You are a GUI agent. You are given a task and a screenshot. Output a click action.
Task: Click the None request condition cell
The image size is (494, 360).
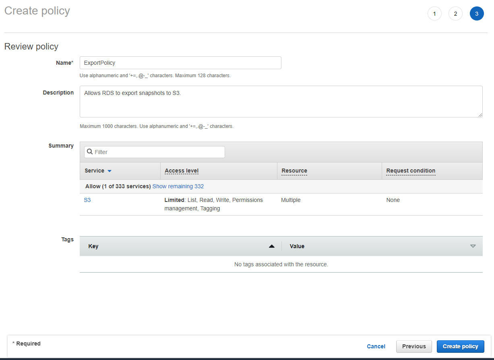pos(393,200)
